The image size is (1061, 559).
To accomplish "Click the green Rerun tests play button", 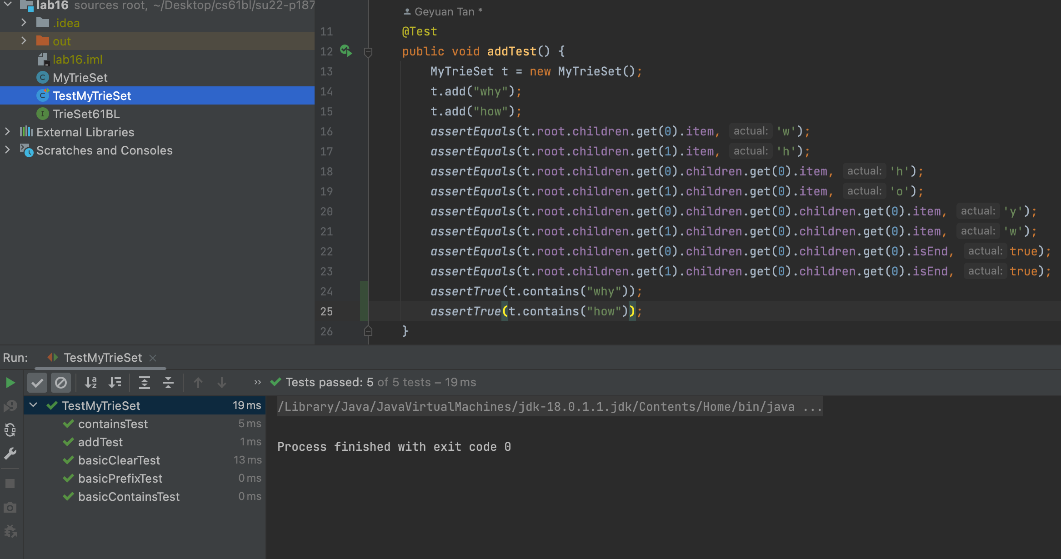I will pyautogui.click(x=10, y=383).
